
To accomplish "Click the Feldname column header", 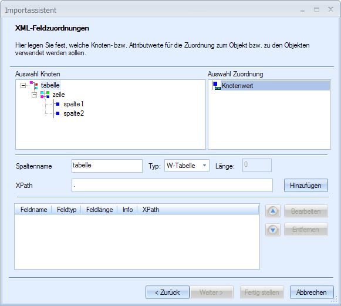I will point(33,210).
